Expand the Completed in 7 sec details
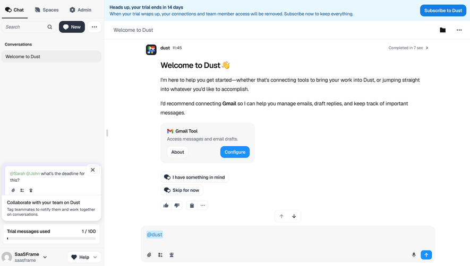The width and height of the screenshot is (470, 266). (408, 48)
